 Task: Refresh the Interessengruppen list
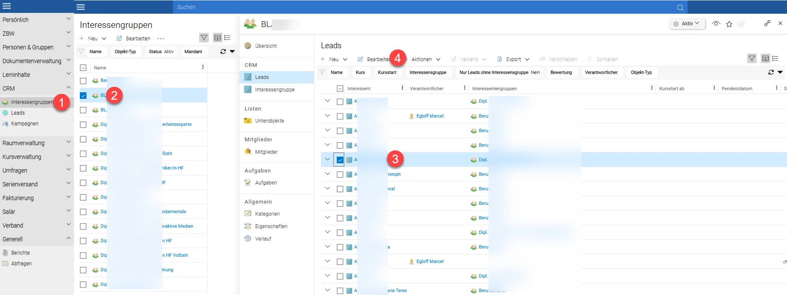[x=223, y=52]
